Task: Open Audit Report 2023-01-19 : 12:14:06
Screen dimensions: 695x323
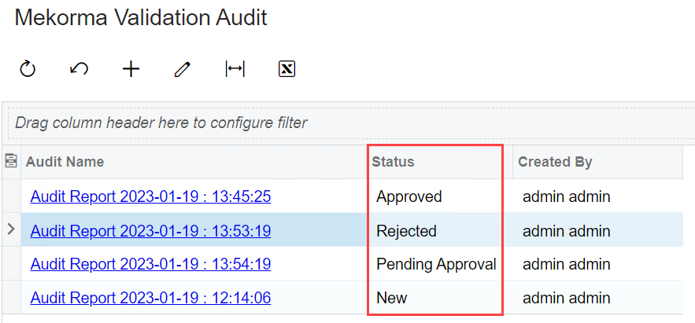Action: pyautogui.click(x=150, y=298)
